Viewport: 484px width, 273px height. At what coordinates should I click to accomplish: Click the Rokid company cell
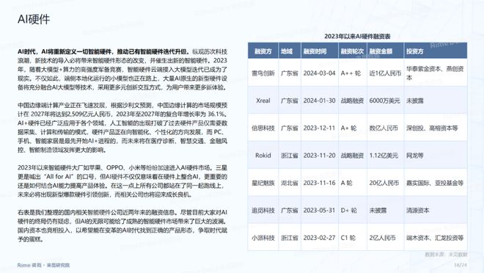[x=263, y=156]
